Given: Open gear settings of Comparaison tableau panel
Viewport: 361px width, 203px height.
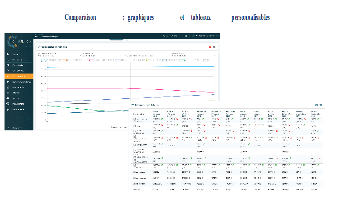Looking at the screenshot, I should point(321,105).
